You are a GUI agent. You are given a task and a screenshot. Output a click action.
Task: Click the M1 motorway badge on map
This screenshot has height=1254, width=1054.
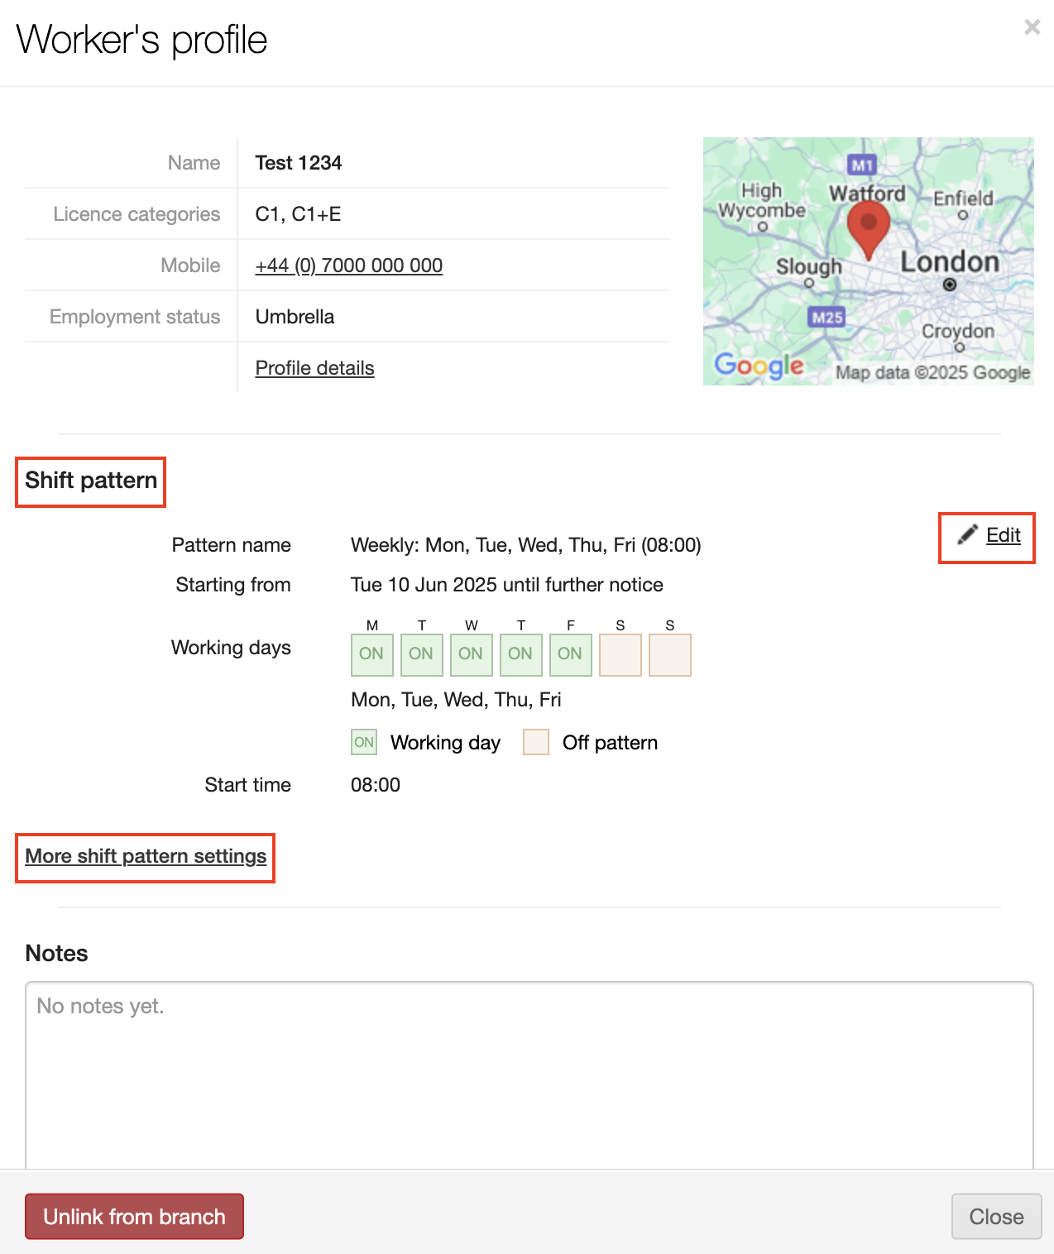tap(862, 165)
